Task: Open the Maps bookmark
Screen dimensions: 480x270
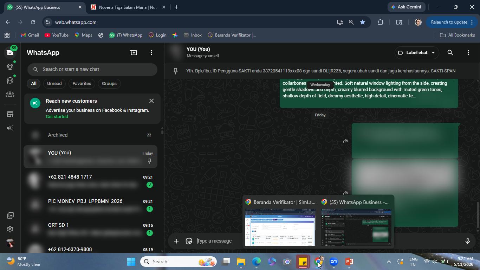Action: click(83, 35)
